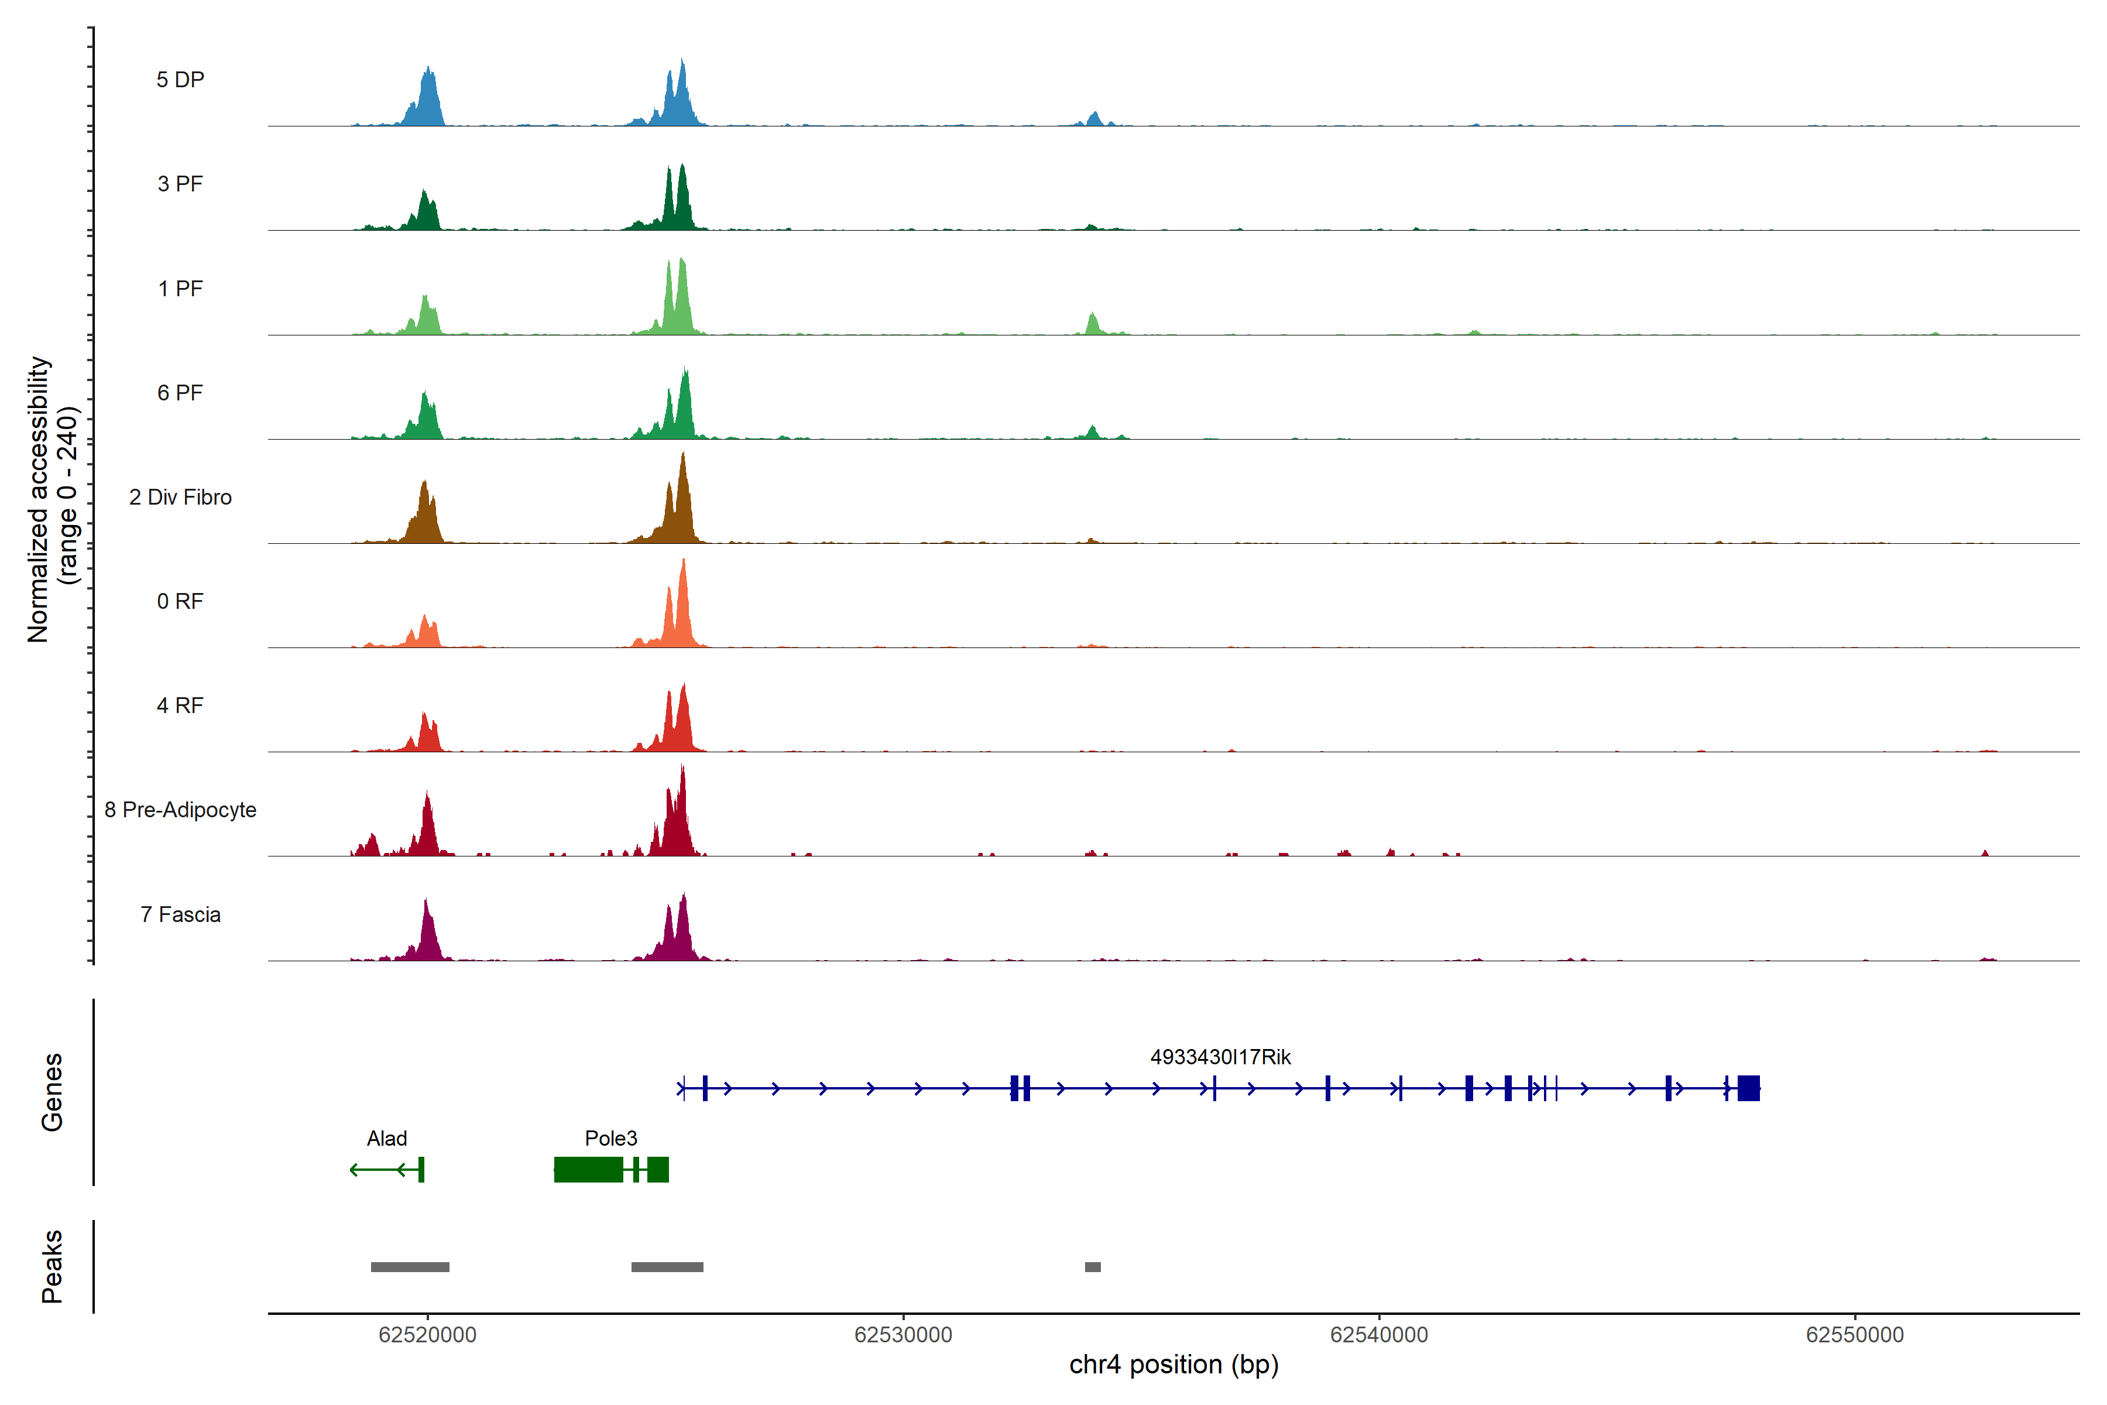Click the final large blue exon of 4933430I17Rik
This screenshot has height=1405, width=2107.
click(x=1749, y=1089)
